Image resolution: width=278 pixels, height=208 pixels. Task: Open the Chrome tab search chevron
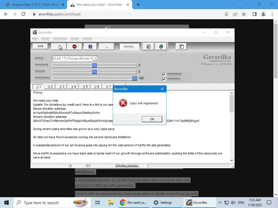pos(234,4)
